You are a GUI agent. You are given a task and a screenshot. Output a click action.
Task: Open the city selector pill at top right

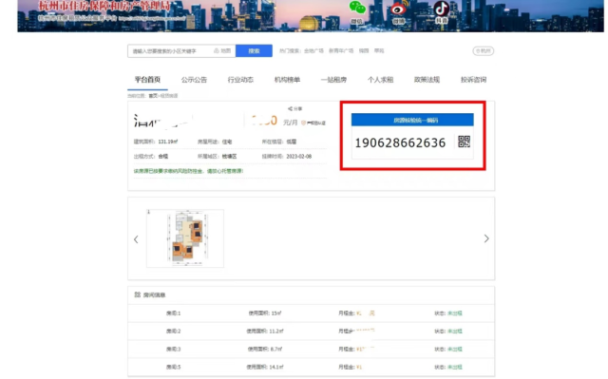[484, 50]
